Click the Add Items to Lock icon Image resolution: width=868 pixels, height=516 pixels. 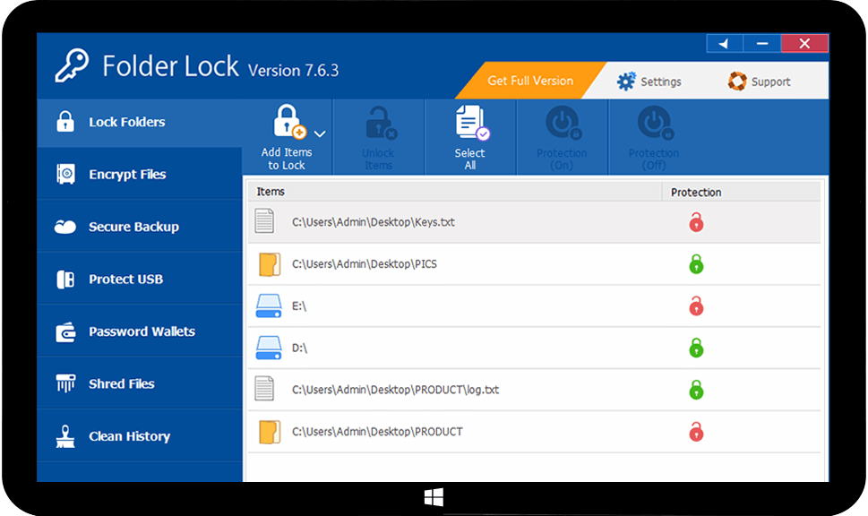pos(289,122)
